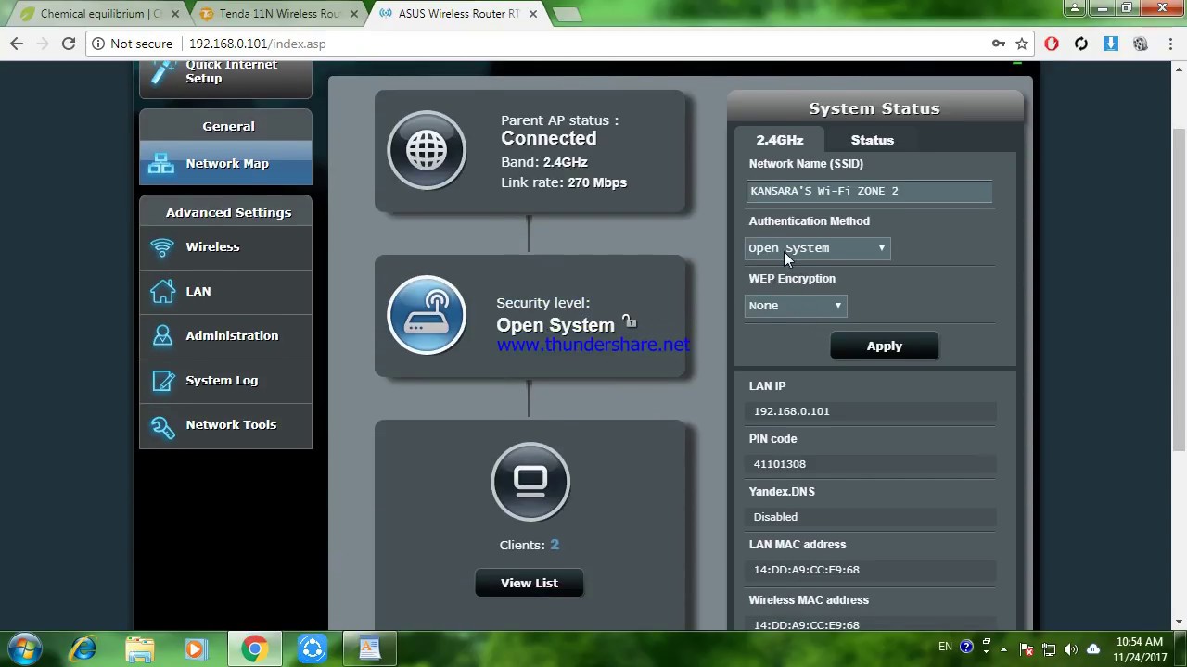Click the browser address bar URL
This screenshot has width=1187, height=667.
point(257,44)
